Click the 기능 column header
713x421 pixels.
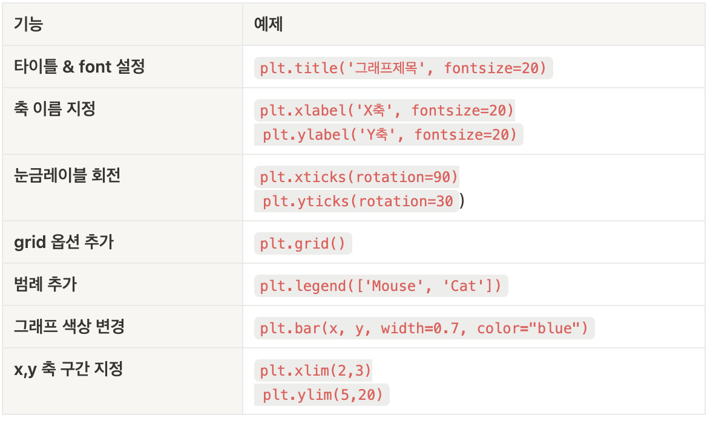pyautogui.click(x=122, y=24)
